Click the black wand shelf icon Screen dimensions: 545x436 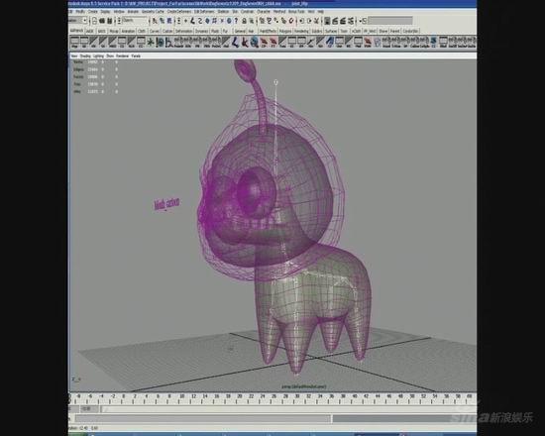311,42
